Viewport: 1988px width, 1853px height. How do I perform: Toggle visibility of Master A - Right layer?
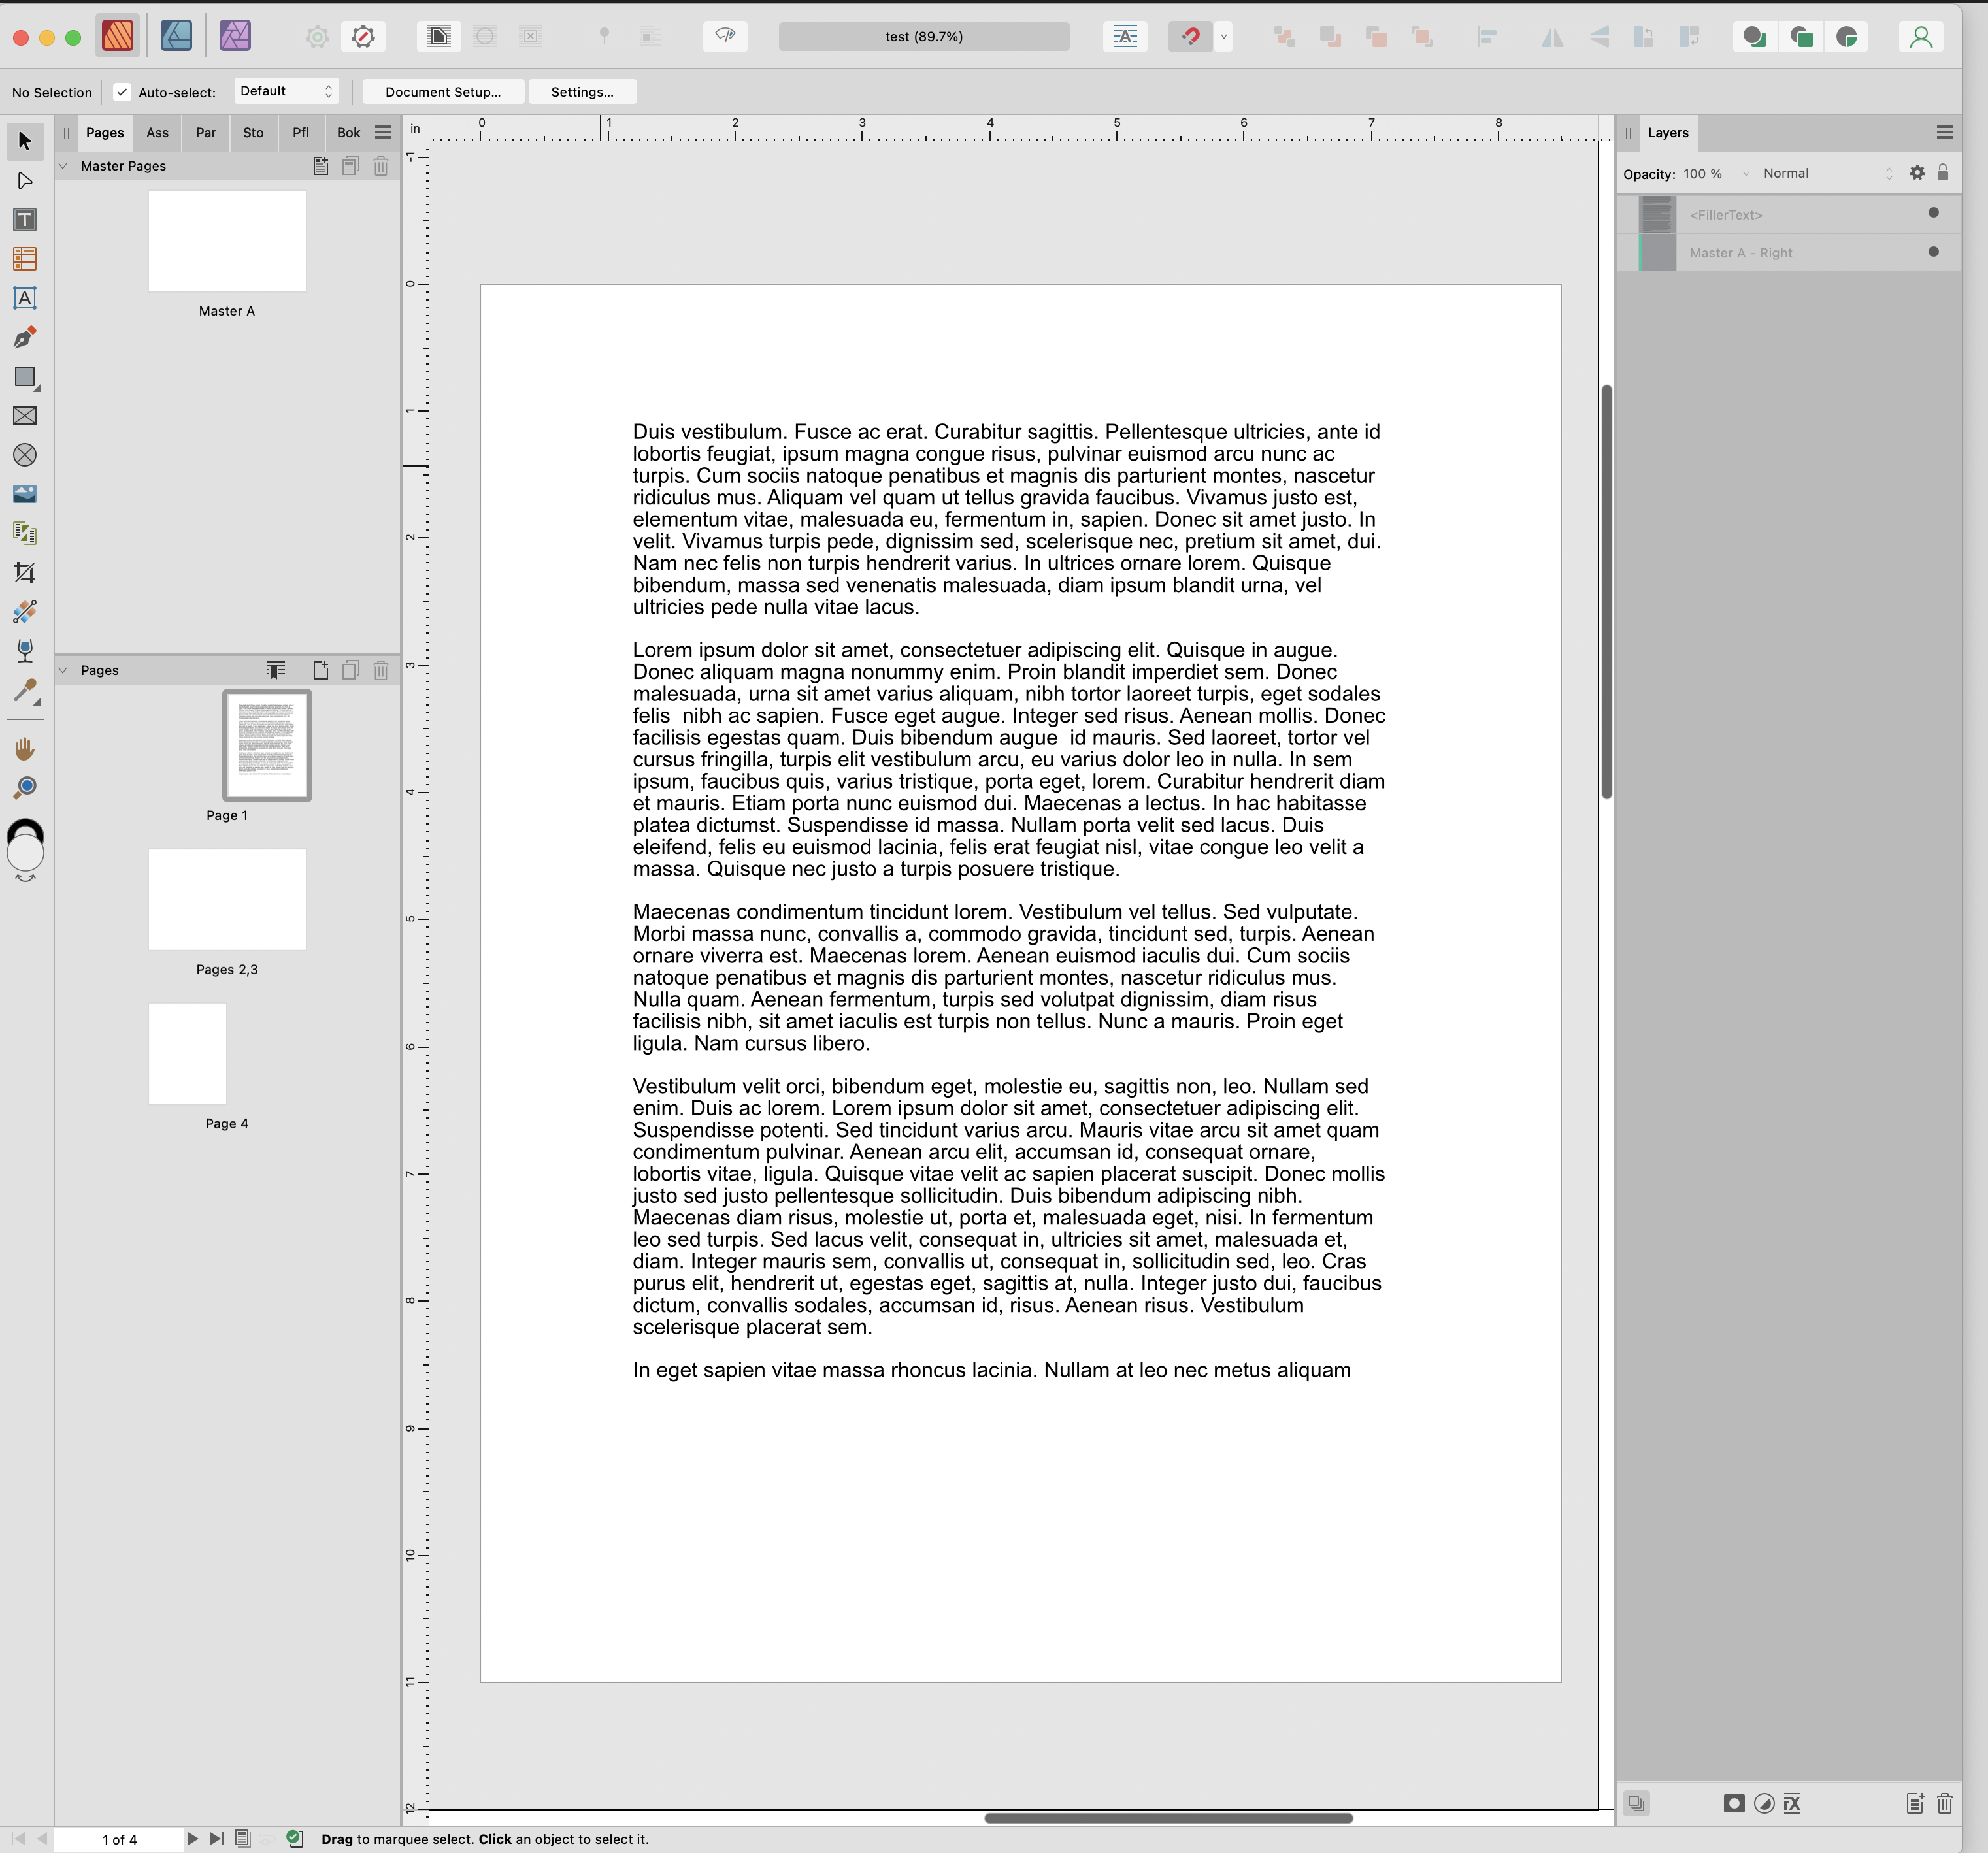[x=1933, y=252]
